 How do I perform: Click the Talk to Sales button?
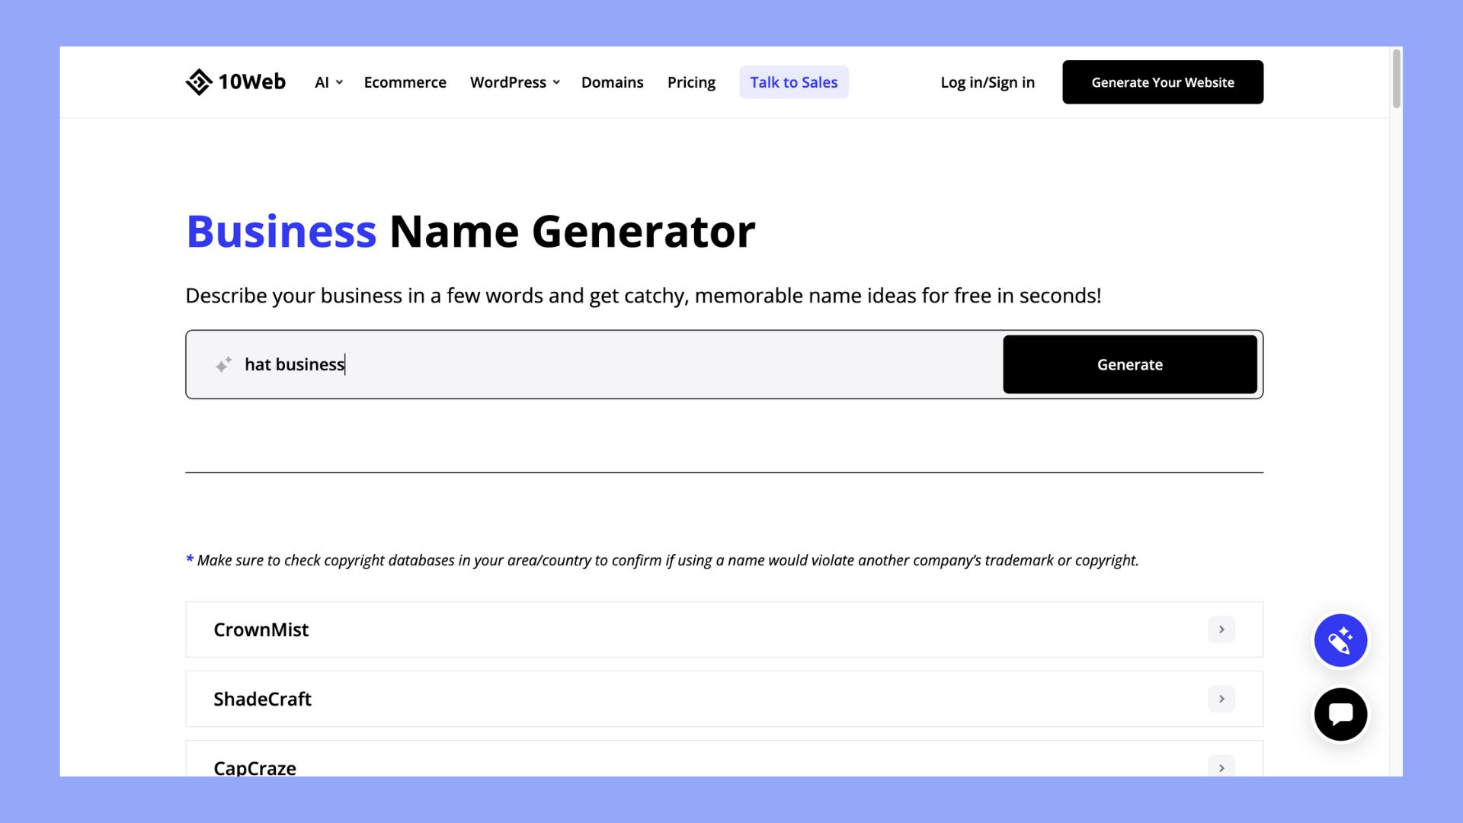coord(794,82)
